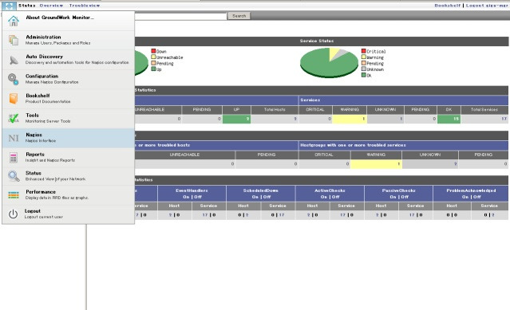Click the Administration pages icon

[x=14, y=41]
